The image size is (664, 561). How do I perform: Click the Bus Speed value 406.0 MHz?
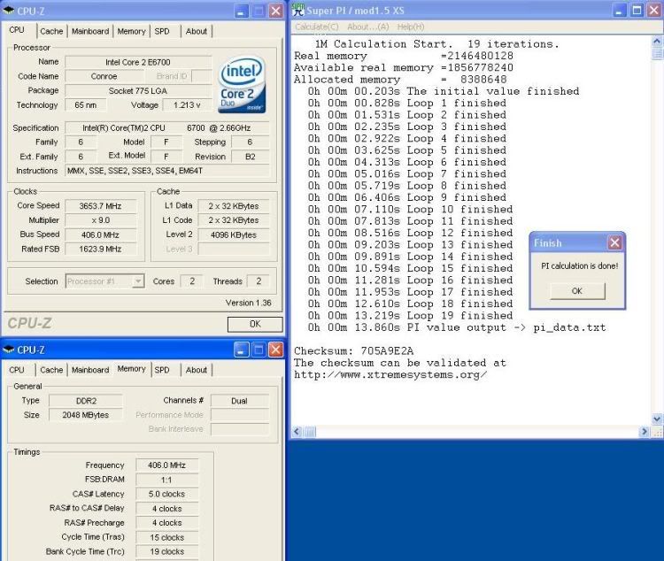coord(101,234)
